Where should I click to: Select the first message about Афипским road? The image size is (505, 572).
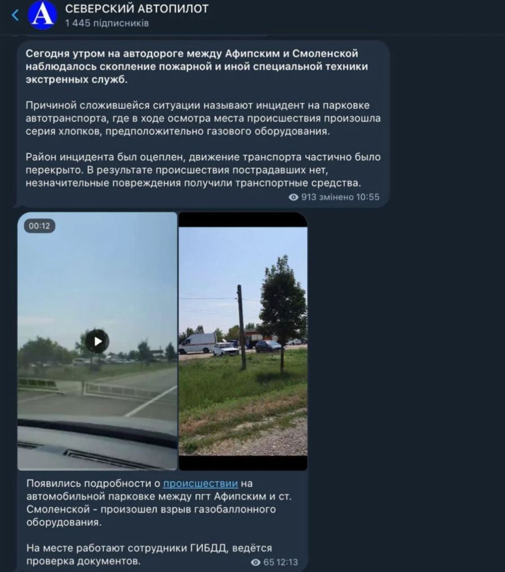(203, 124)
